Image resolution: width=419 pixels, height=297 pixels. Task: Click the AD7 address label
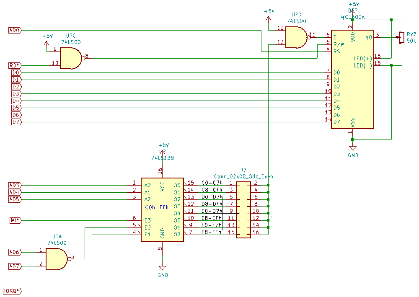coord(15,266)
